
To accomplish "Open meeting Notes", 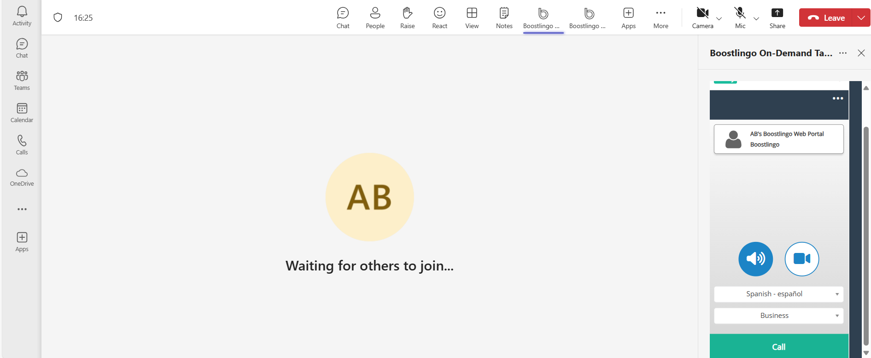I will [504, 18].
